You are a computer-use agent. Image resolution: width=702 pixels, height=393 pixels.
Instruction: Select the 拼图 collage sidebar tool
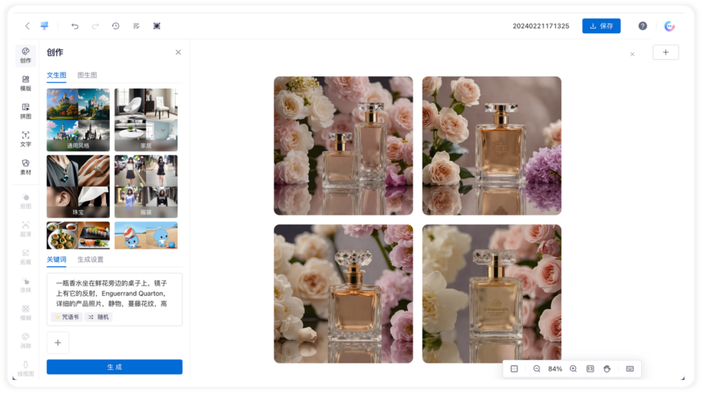coord(25,111)
